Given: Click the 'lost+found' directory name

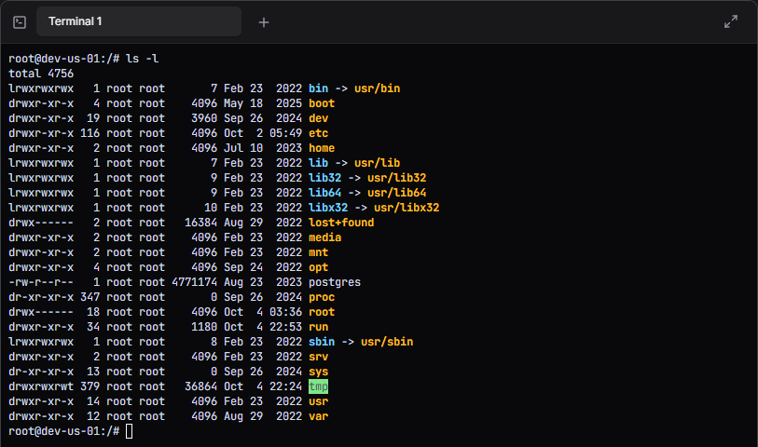Looking at the screenshot, I should click(341, 223).
